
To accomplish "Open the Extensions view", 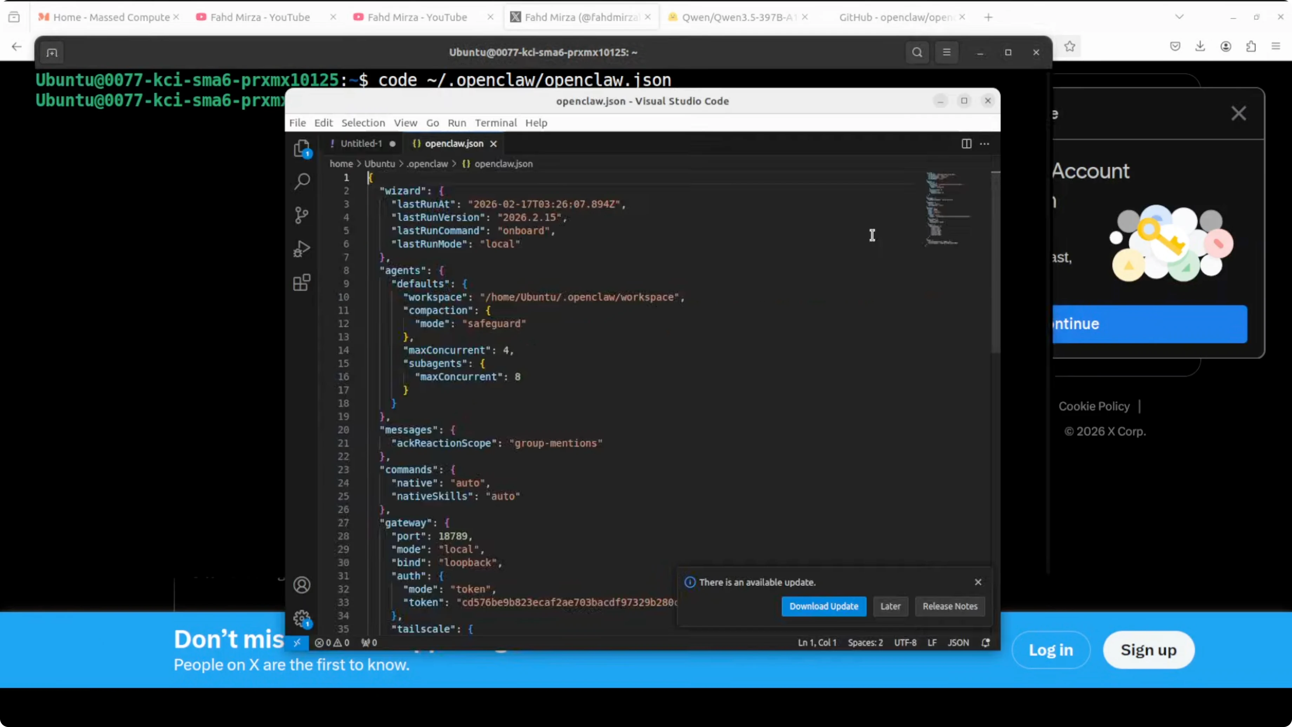I will [302, 282].
